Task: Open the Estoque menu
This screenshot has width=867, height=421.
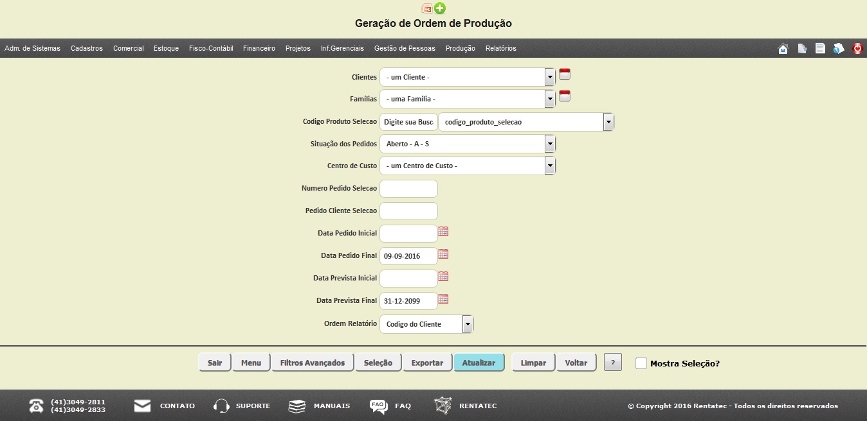Action: pyautogui.click(x=166, y=48)
